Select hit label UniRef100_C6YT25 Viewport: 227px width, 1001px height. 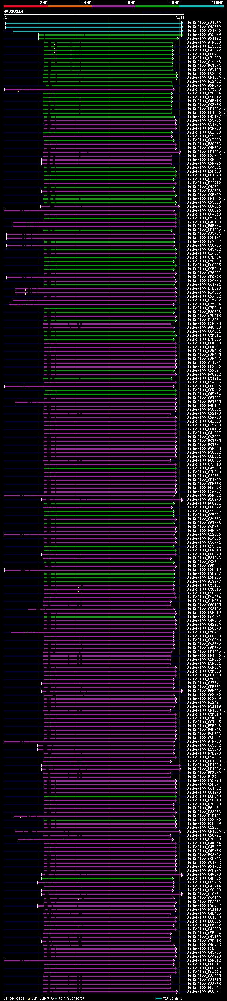[x=204, y=70]
